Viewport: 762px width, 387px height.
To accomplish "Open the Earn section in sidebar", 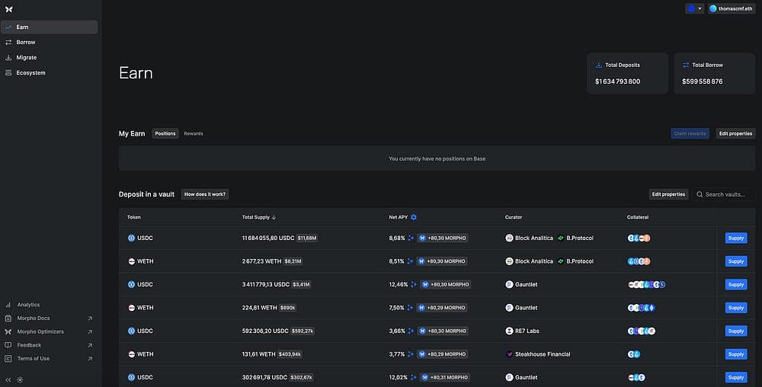I will [49, 27].
